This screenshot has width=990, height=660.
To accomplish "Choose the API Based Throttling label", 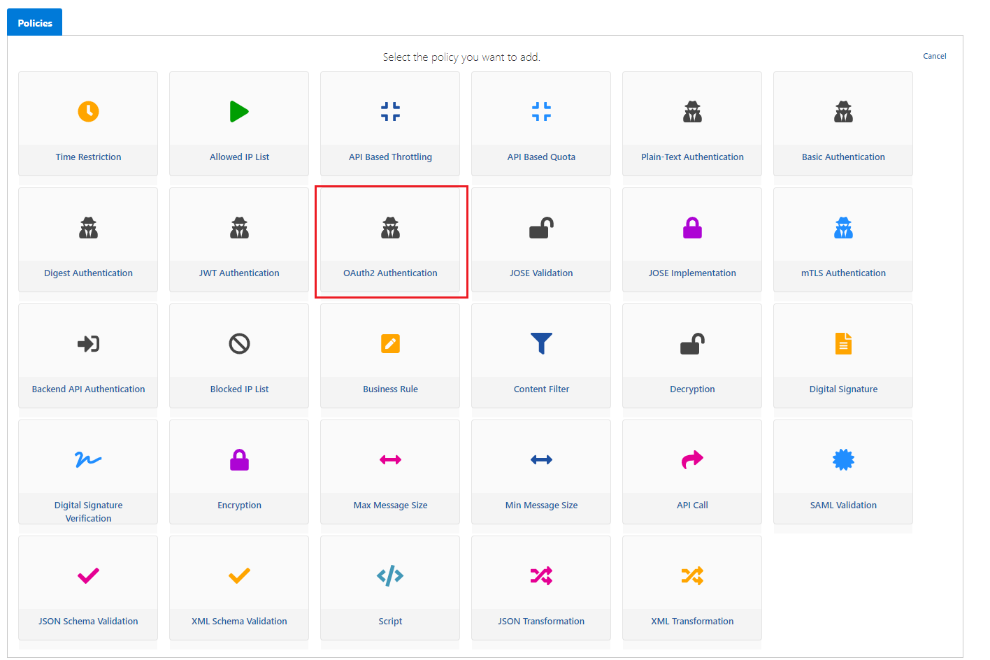I will point(390,157).
